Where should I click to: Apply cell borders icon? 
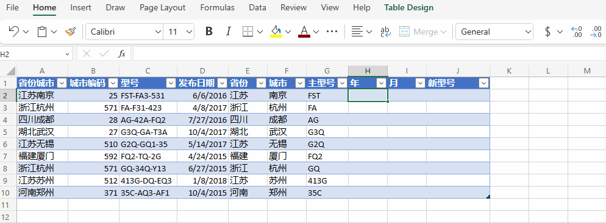pos(248,32)
